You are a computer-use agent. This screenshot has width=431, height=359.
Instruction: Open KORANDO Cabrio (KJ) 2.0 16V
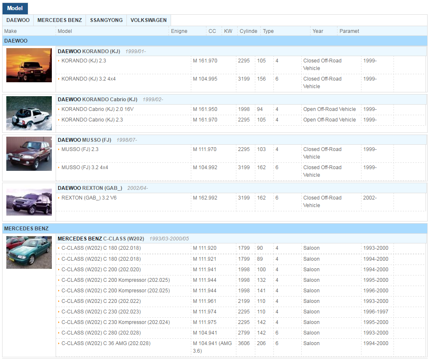[98, 109]
